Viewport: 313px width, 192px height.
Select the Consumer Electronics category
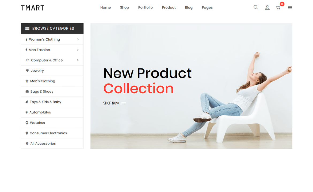(52, 133)
